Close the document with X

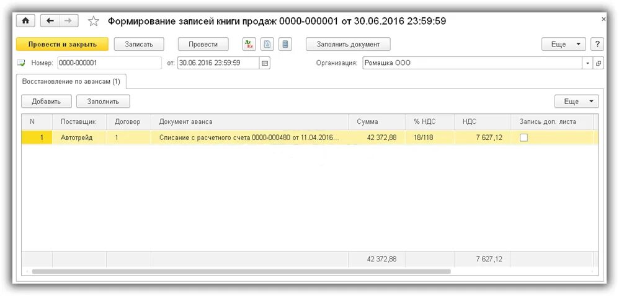(603, 19)
